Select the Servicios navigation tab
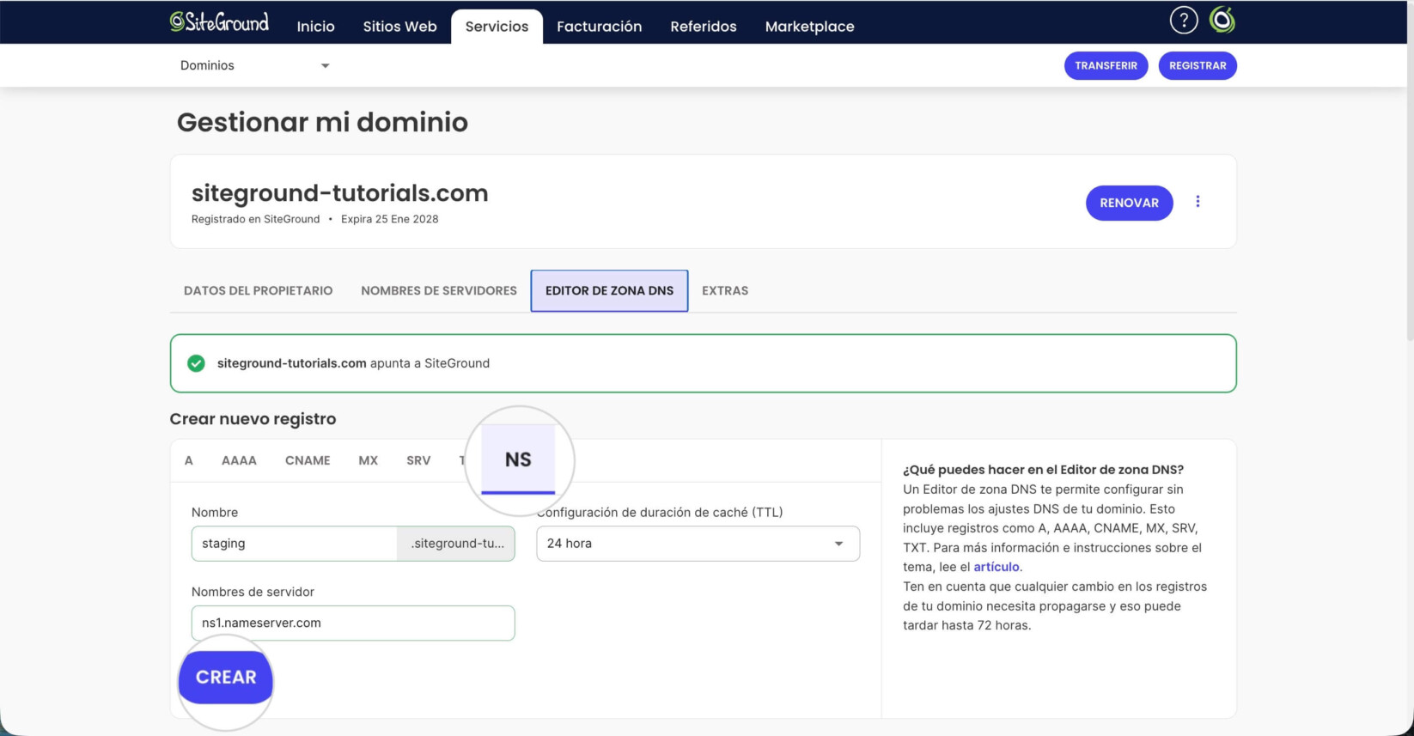Screen dimensions: 1414x736 point(497,27)
